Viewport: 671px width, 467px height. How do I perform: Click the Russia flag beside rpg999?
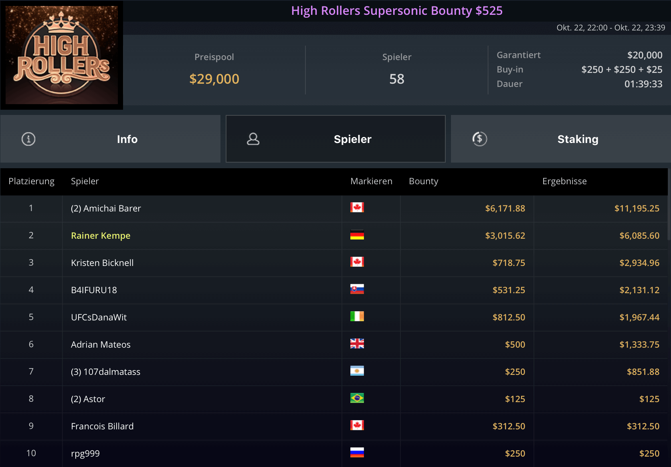pyautogui.click(x=357, y=453)
